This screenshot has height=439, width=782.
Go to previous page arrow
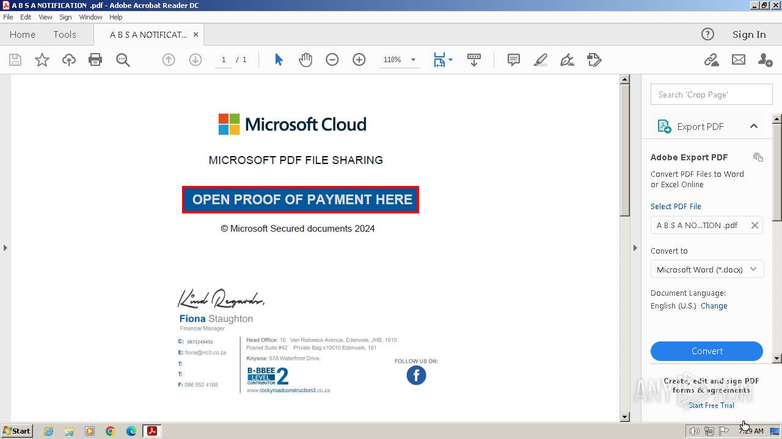(x=169, y=60)
